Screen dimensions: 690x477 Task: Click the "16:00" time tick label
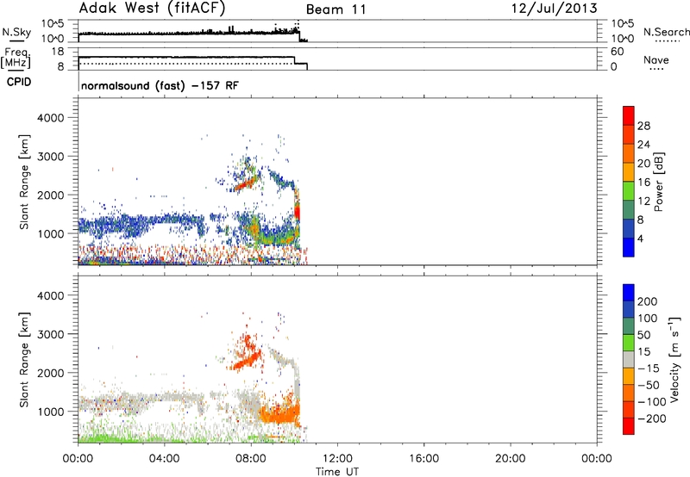[x=423, y=459]
